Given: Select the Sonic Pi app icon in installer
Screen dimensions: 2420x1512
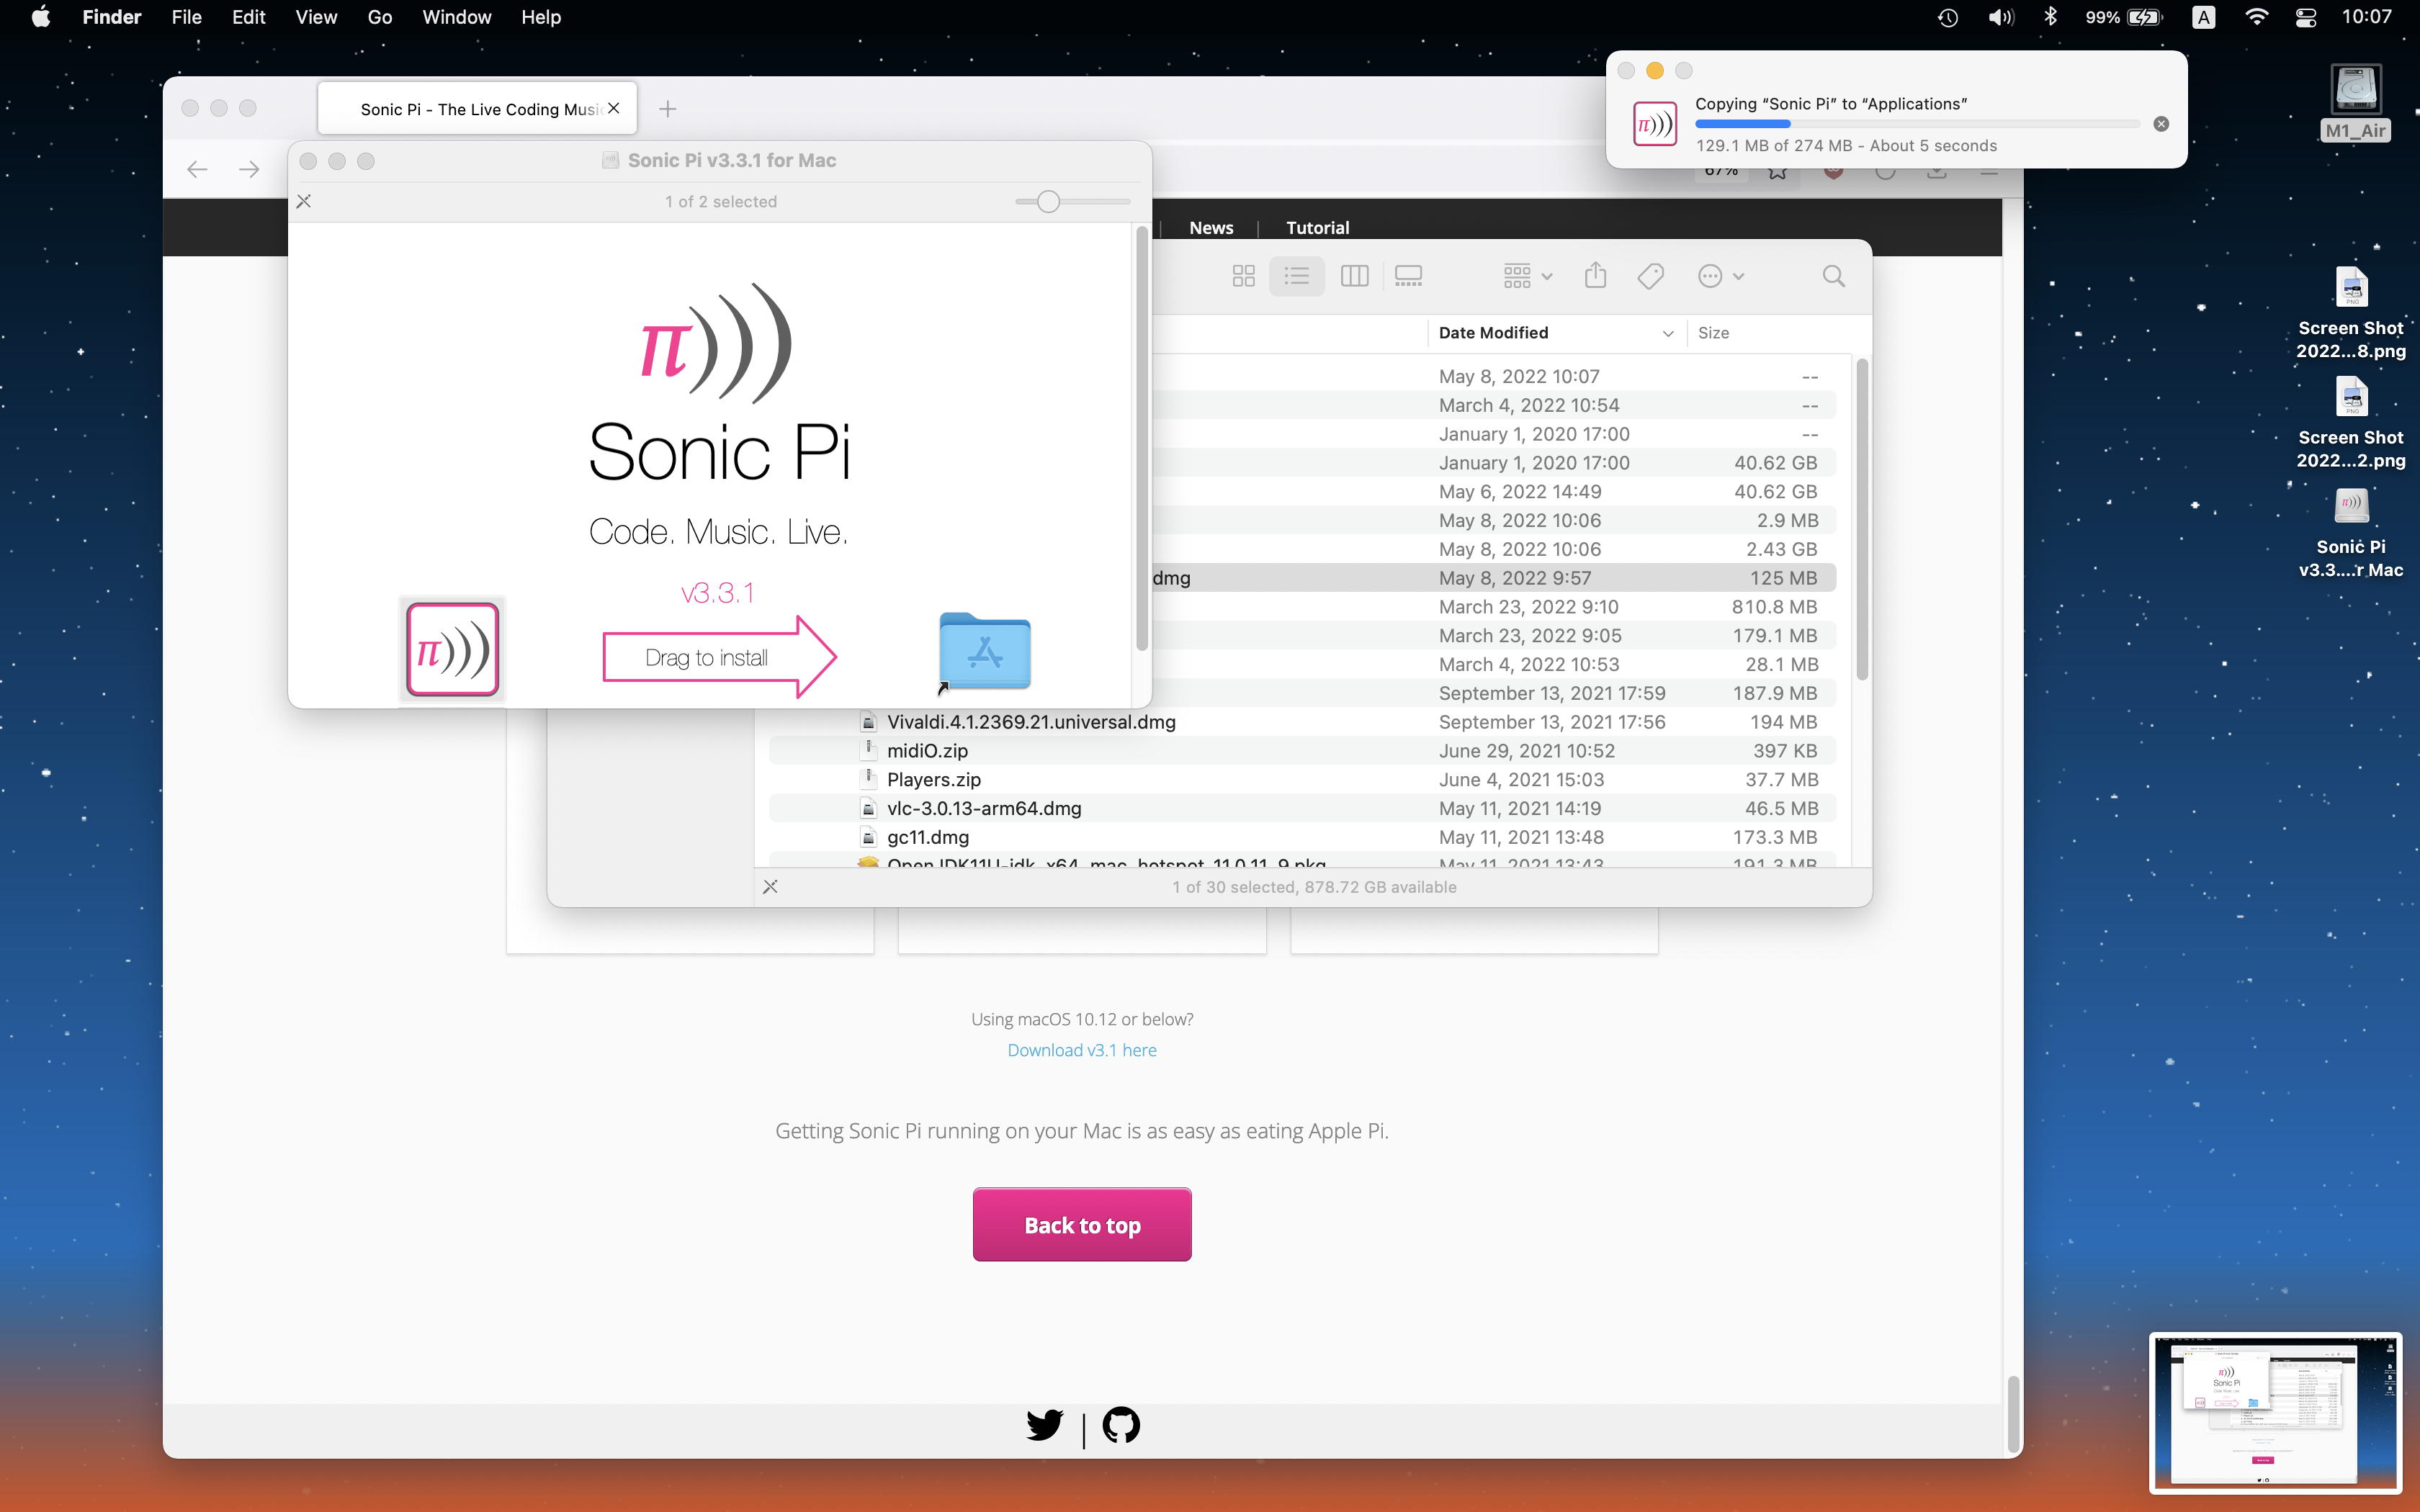Looking at the screenshot, I should [x=452, y=649].
